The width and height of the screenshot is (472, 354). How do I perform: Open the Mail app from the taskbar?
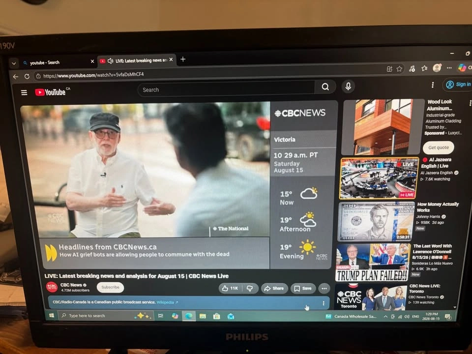click(231, 316)
